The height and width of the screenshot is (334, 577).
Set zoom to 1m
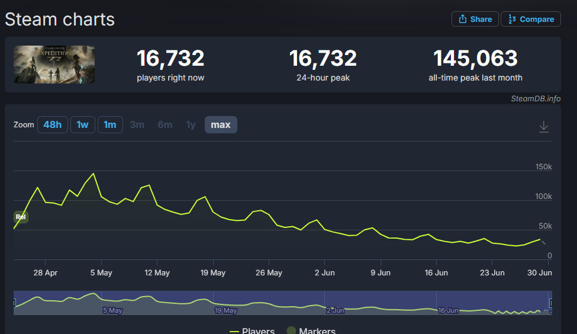coord(110,125)
